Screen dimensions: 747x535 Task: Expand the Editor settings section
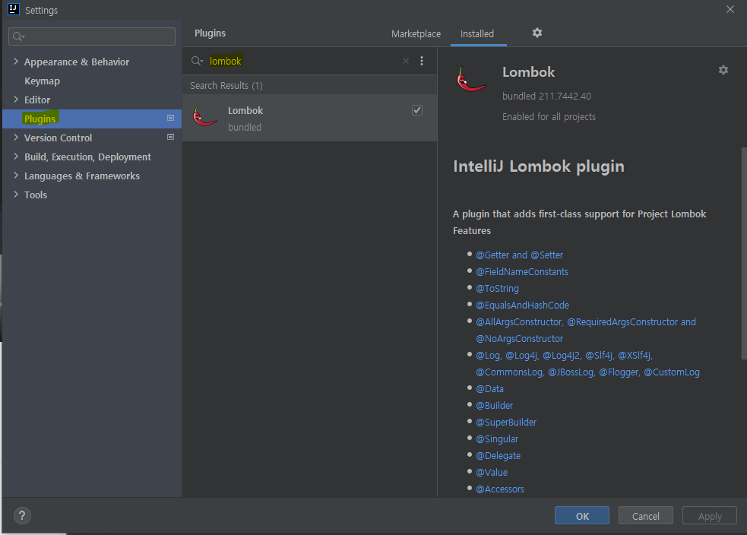pyautogui.click(x=16, y=100)
